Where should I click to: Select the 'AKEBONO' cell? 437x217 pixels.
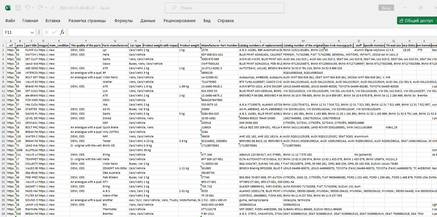(x=424, y=168)
